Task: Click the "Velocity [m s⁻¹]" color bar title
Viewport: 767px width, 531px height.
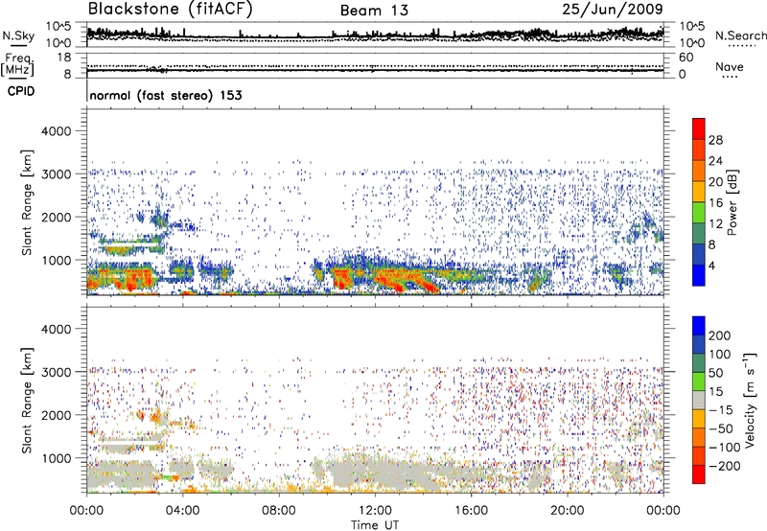Action: (x=751, y=401)
